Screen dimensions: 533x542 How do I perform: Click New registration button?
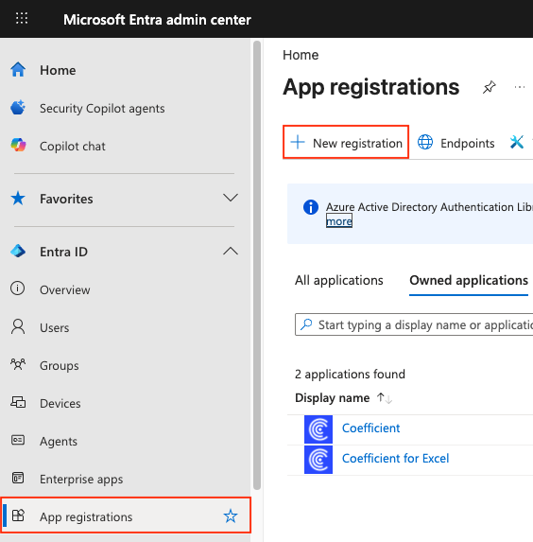[x=346, y=142]
